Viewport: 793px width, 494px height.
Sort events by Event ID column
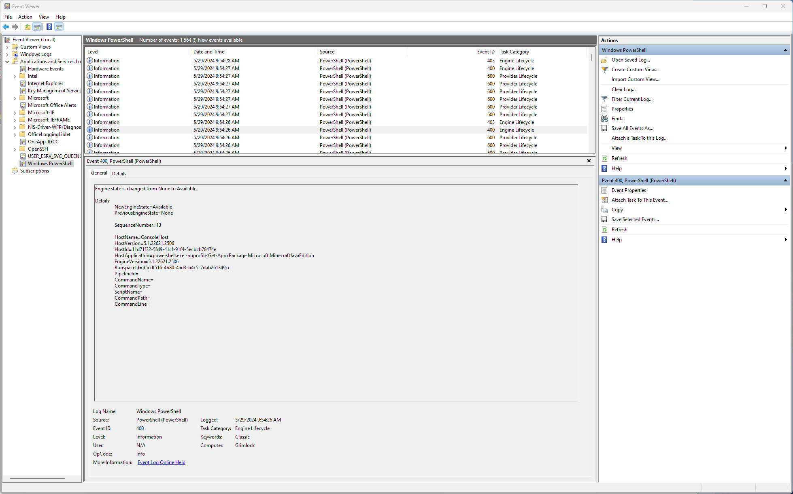pyautogui.click(x=485, y=52)
